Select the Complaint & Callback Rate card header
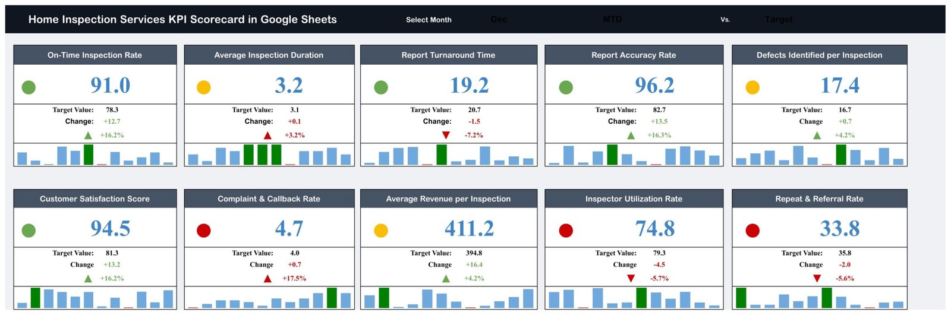951x315 pixels. 269,199
